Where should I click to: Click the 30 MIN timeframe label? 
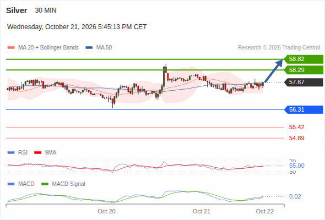(x=46, y=10)
